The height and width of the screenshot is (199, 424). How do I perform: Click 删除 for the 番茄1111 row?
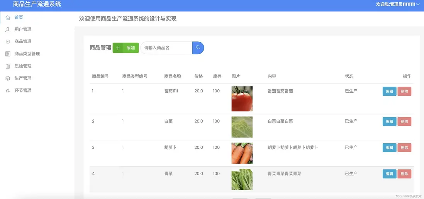pos(404,91)
